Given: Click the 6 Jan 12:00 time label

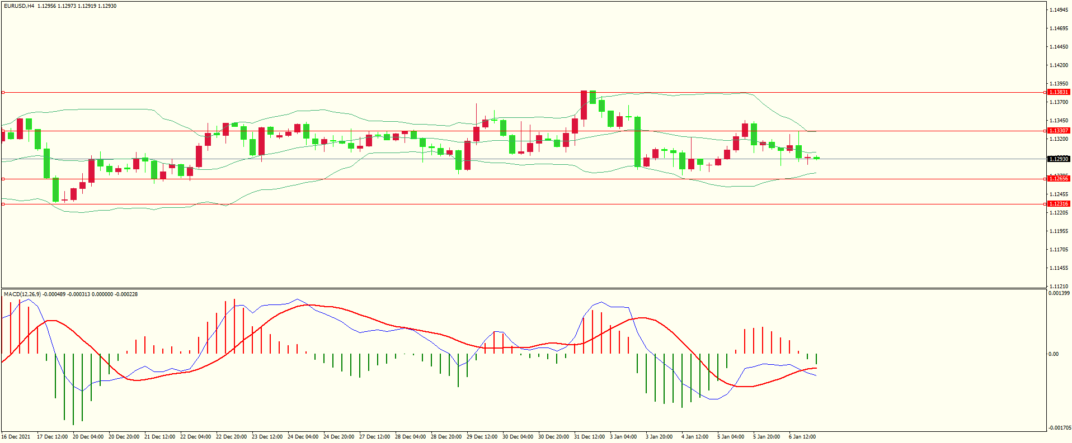Looking at the screenshot, I should tap(802, 437).
